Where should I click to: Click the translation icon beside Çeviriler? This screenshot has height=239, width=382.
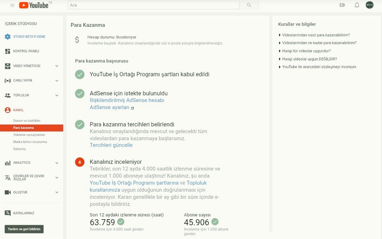tap(7, 178)
